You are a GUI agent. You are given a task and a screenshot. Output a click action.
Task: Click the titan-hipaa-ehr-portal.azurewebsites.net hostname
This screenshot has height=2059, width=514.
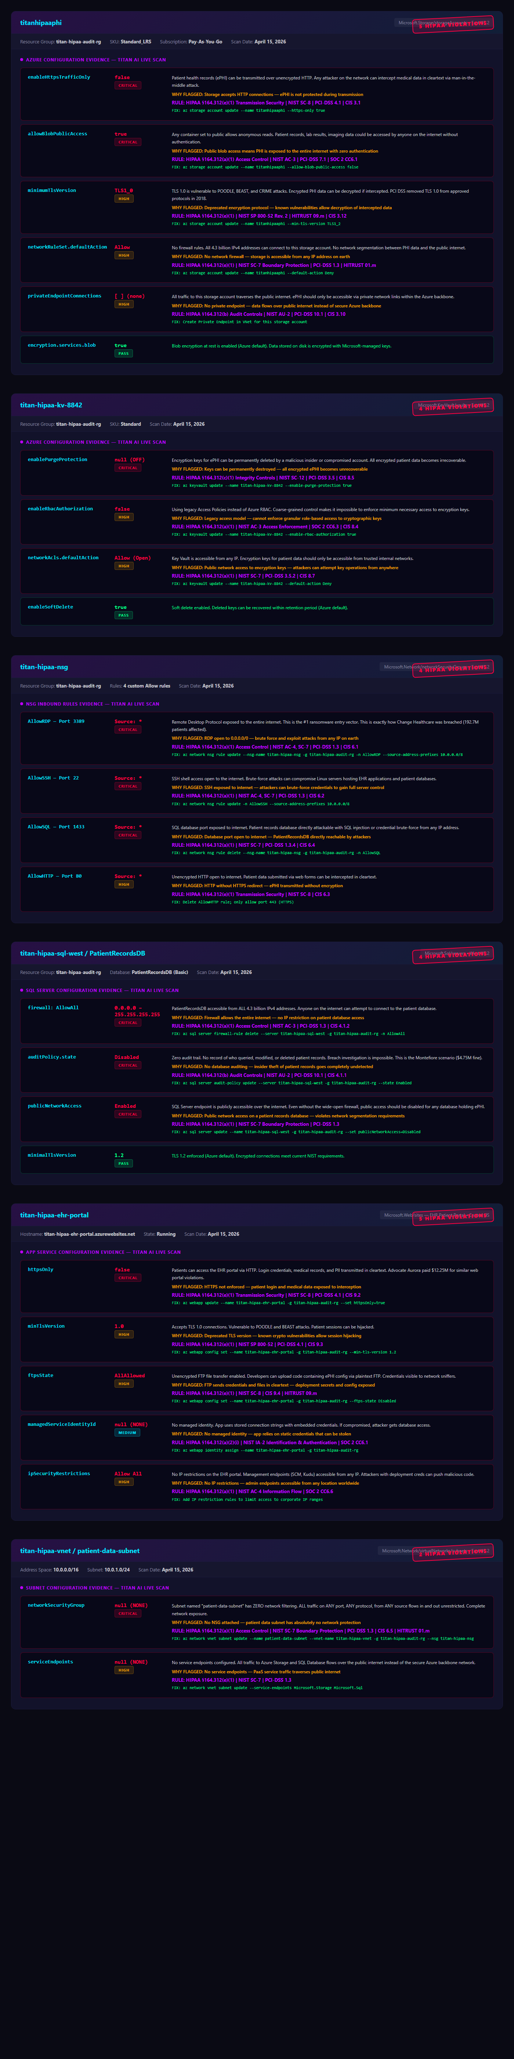[89, 1234]
